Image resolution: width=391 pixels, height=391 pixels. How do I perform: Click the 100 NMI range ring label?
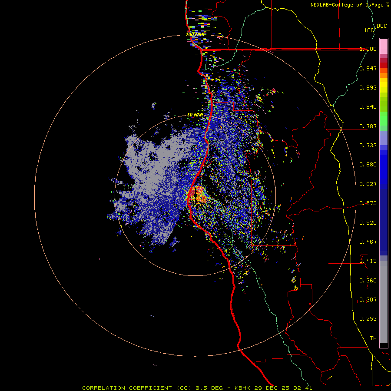pos(195,34)
